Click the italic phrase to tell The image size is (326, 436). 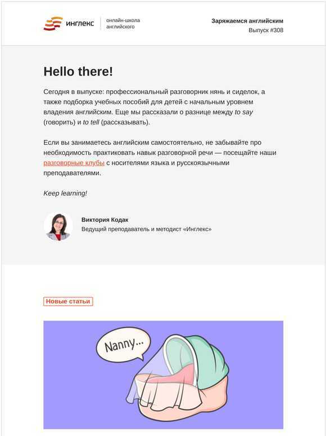pos(91,122)
